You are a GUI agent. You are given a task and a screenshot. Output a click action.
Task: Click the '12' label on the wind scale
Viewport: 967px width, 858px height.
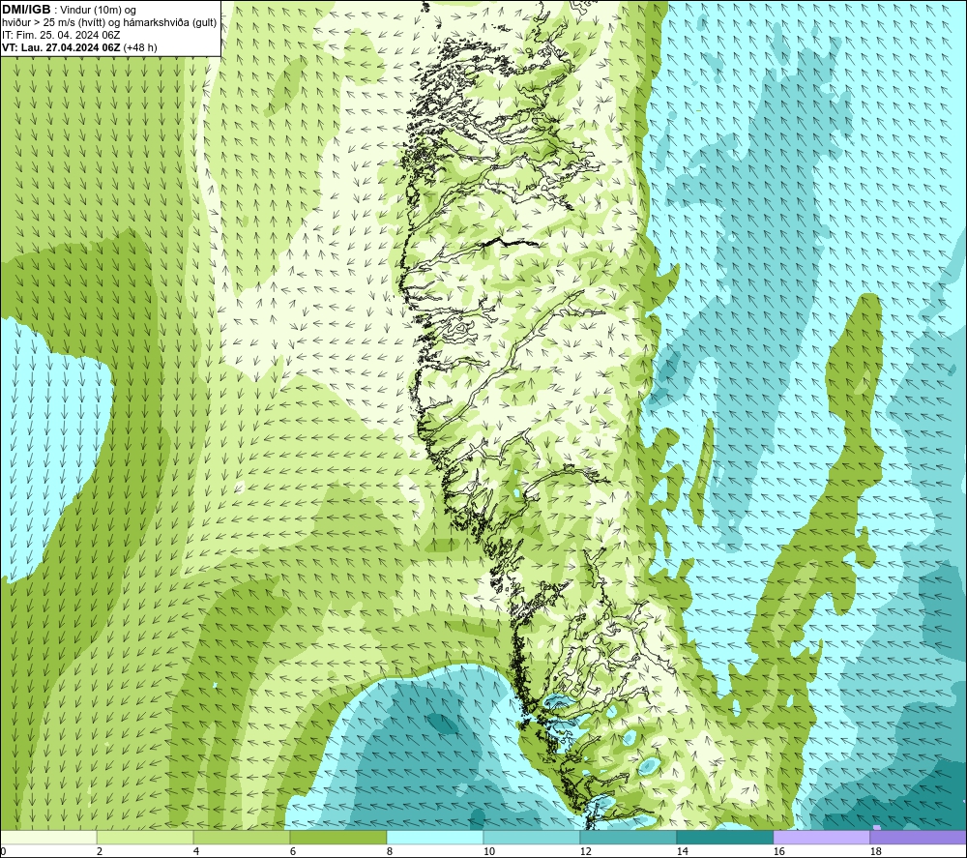click(585, 851)
